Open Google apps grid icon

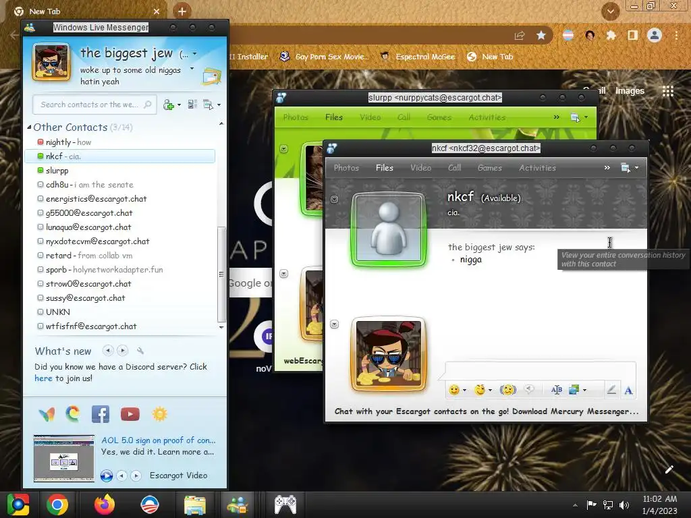(668, 91)
